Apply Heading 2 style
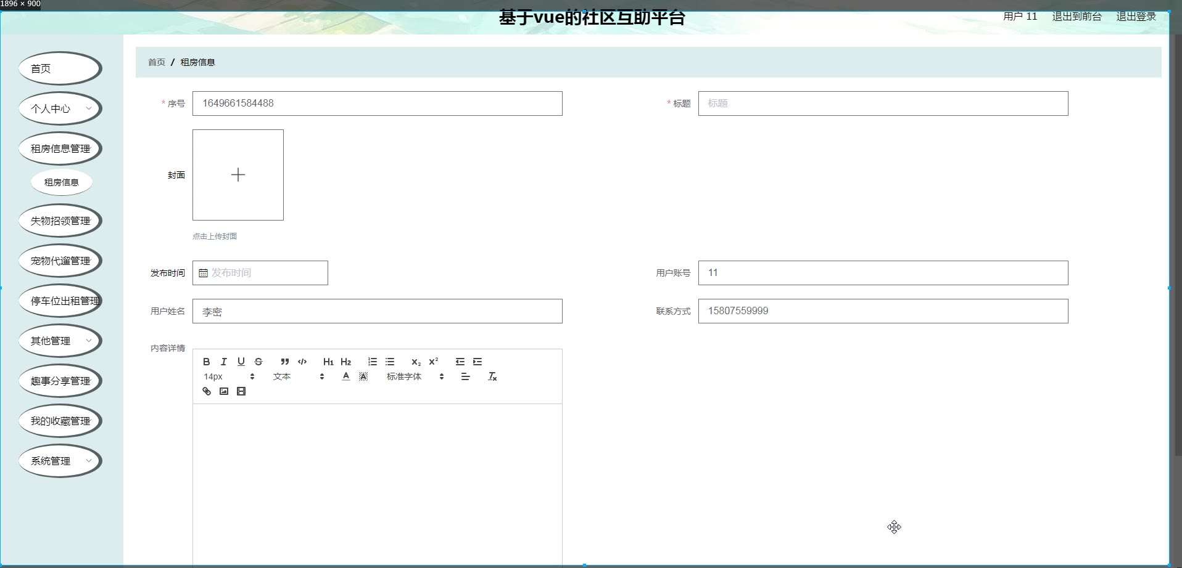 pos(345,362)
